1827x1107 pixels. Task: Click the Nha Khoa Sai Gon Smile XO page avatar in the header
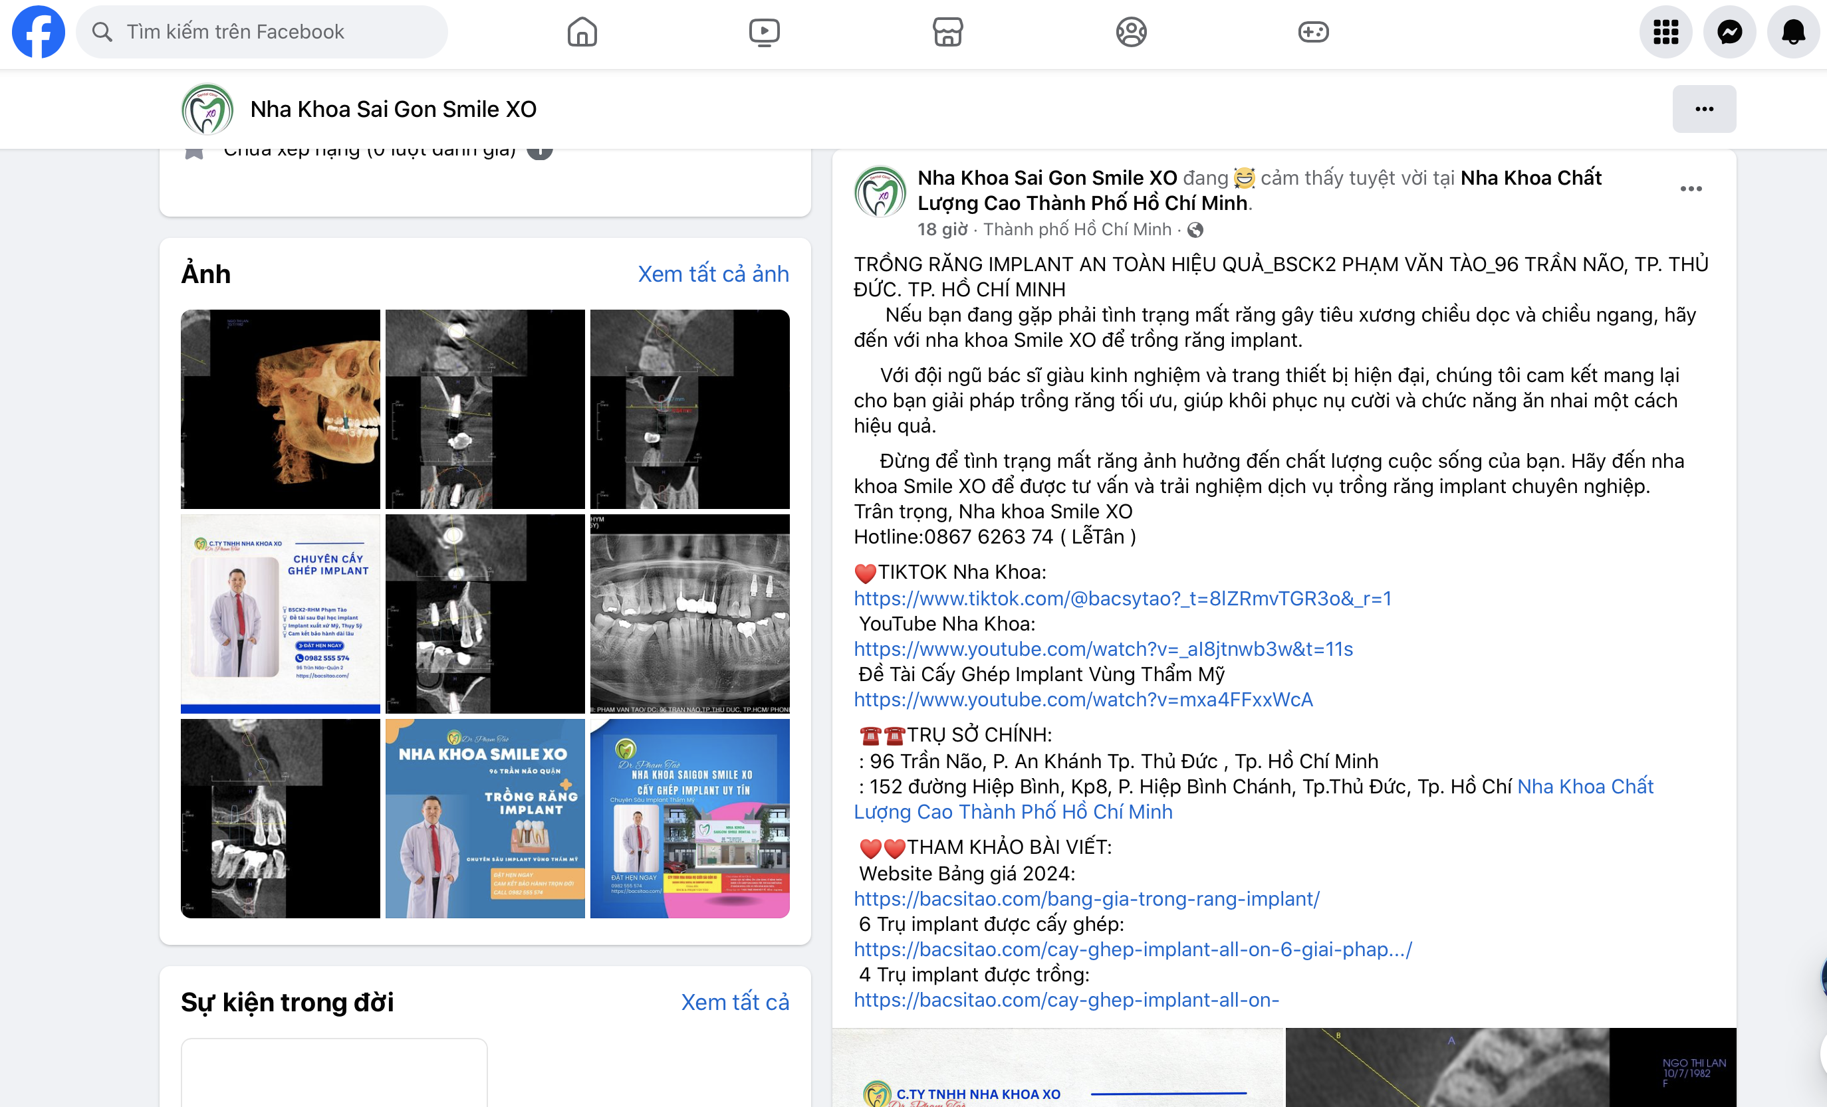tap(207, 109)
